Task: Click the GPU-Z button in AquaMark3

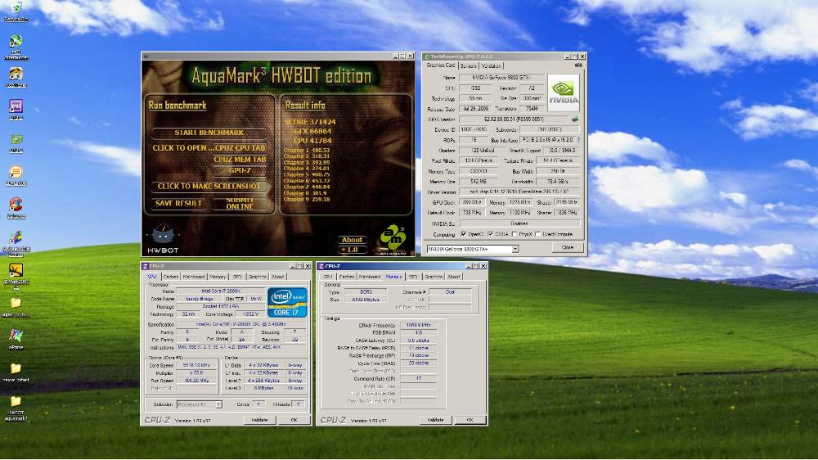Action: point(240,170)
